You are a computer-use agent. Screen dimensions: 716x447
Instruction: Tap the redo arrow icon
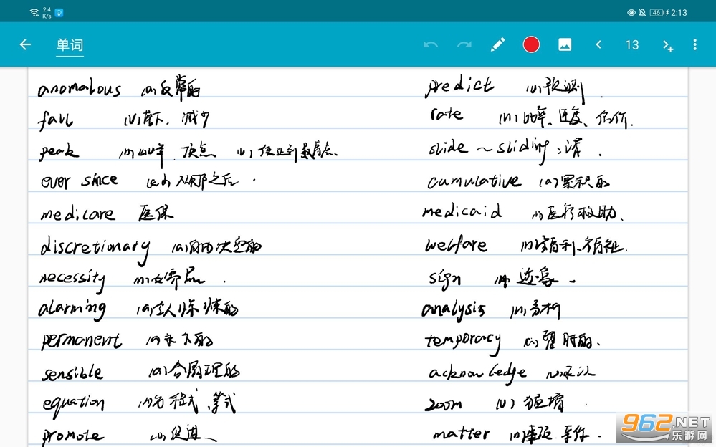coord(464,44)
